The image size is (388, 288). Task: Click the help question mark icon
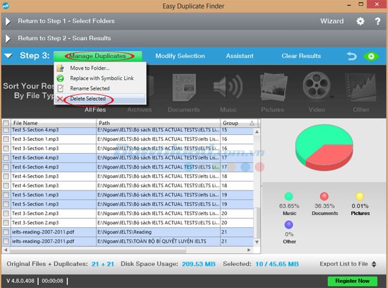tap(377, 21)
